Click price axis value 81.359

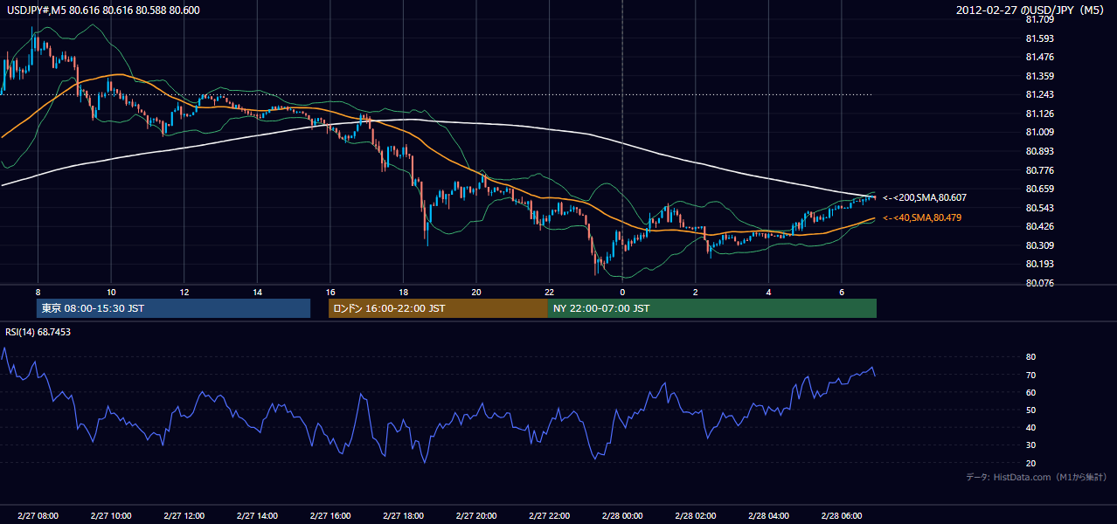[x=1040, y=76]
